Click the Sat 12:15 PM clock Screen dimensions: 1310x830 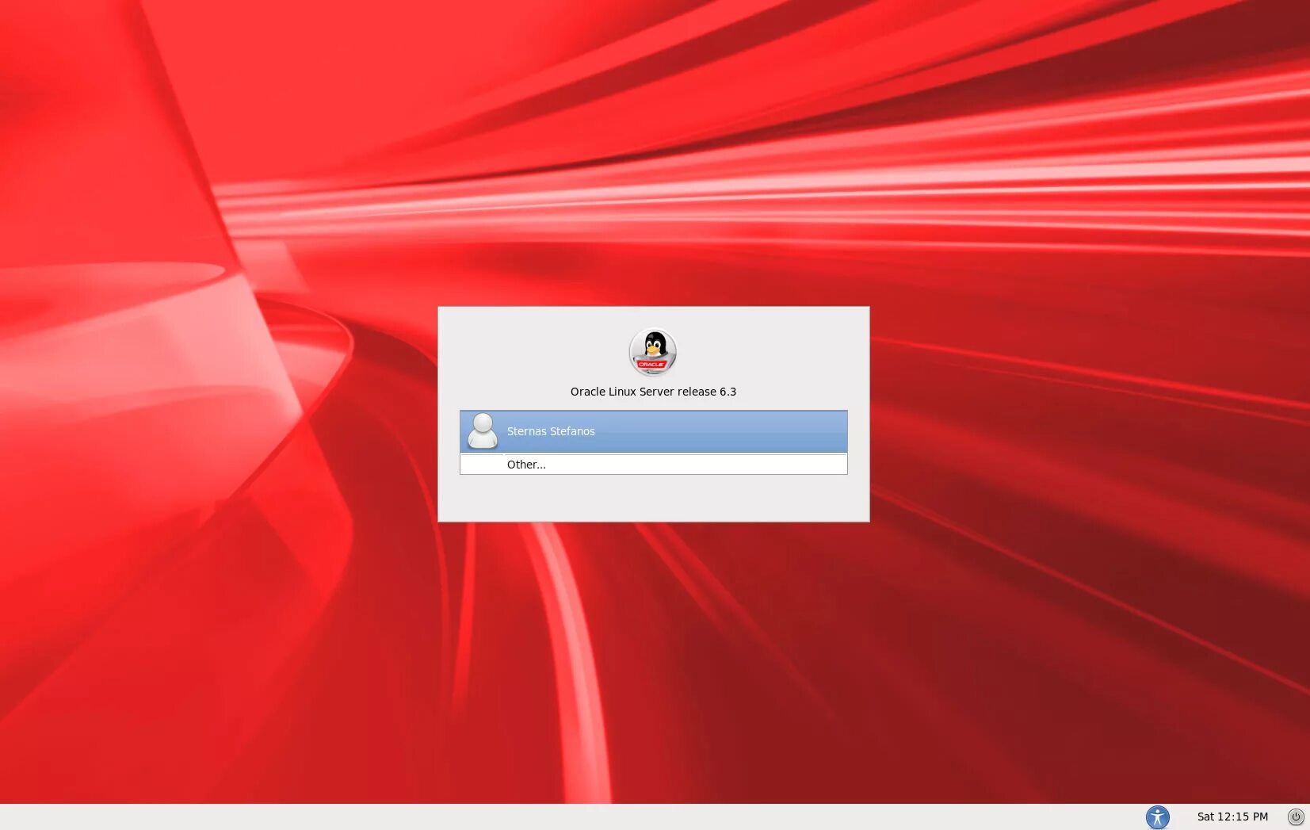coord(1232,817)
